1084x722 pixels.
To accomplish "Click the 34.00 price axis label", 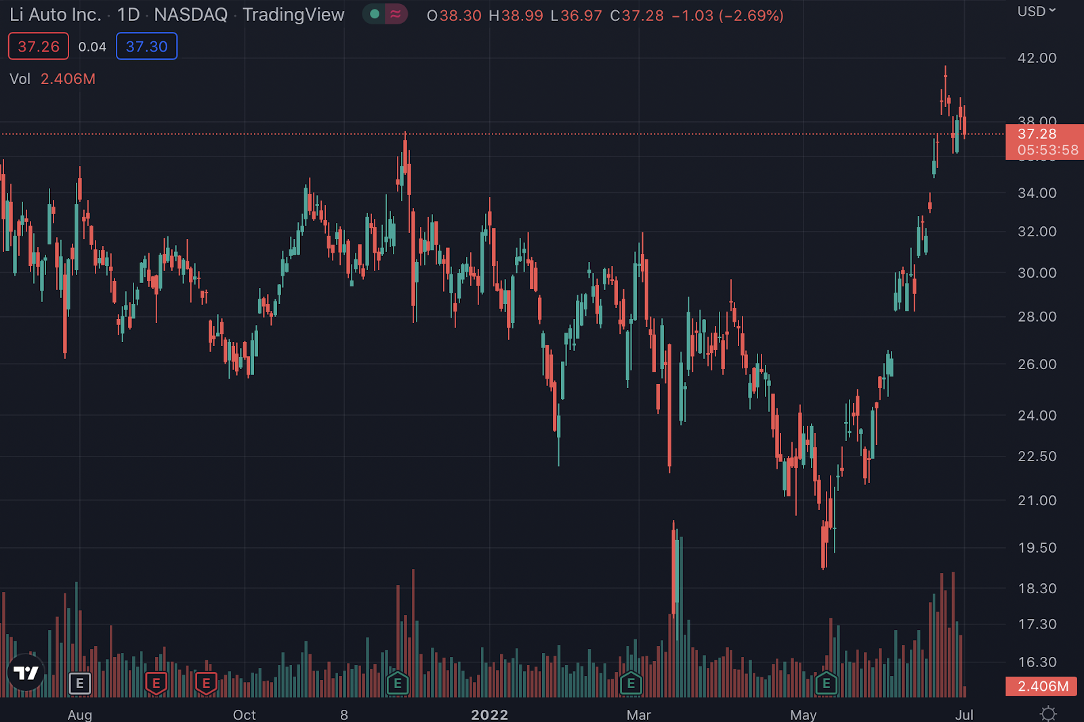I will click(1037, 193).
